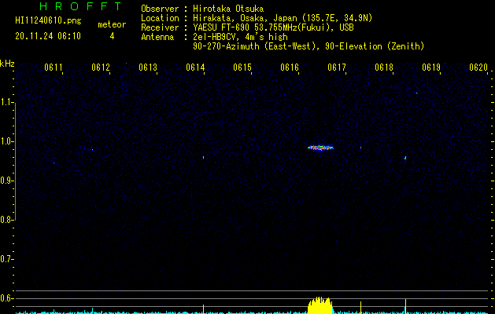
Task: Click the 0620 time marker
Action: (x=478, y=68)
